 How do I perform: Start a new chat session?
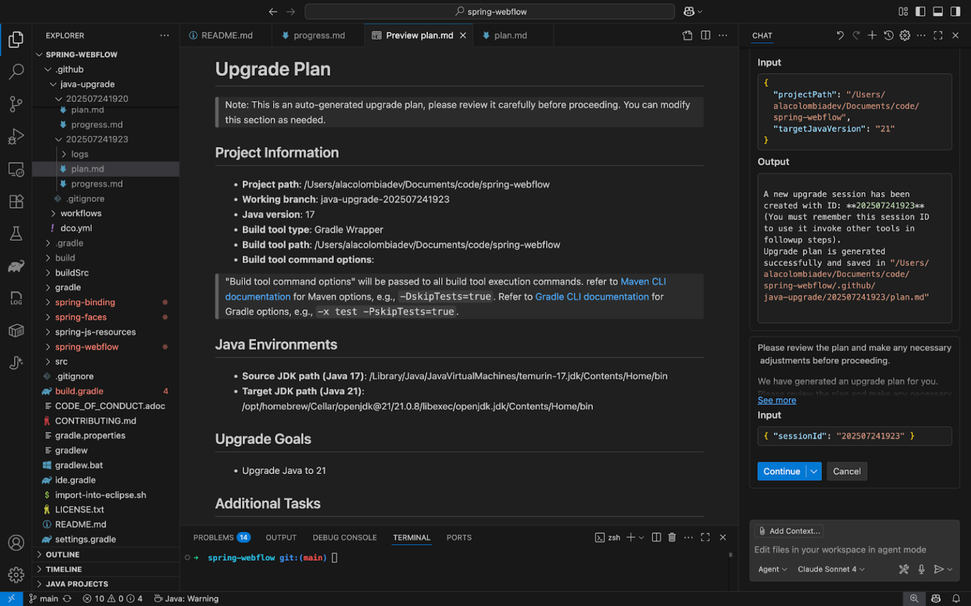click(872, 35)
